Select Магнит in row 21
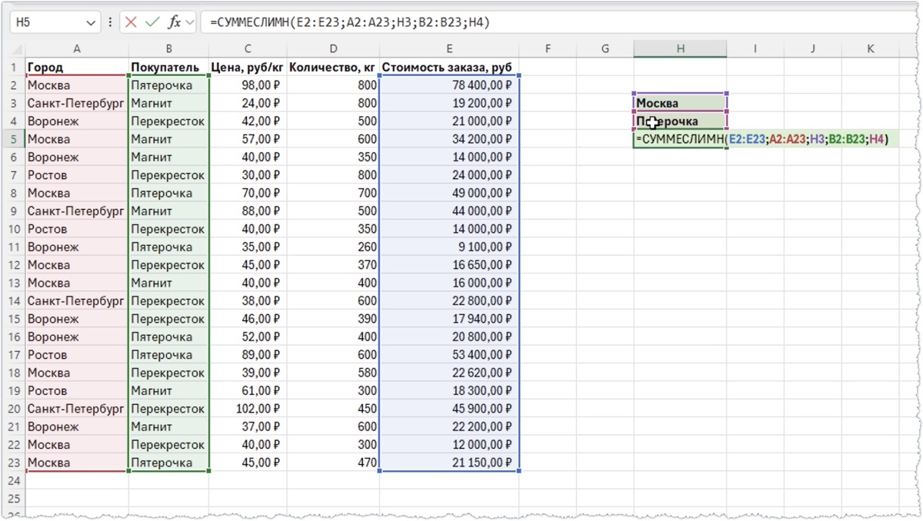Viewport: 923px width, 521px height. [x=168, y=426]
